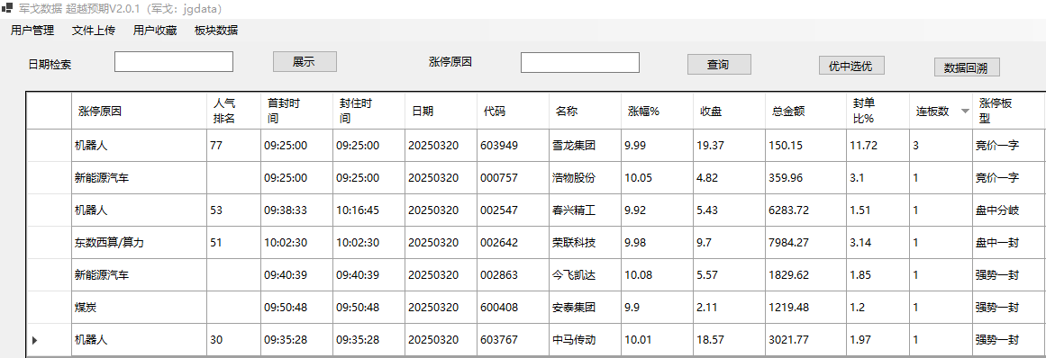1046x358 pixels.
Task: Sort by the 日期 column header
Action: (x=441, y=112)
